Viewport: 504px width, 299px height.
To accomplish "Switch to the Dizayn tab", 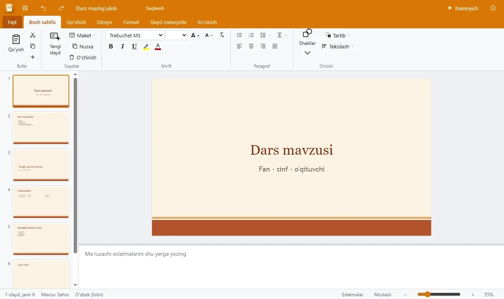I will (x=104, y=22).
